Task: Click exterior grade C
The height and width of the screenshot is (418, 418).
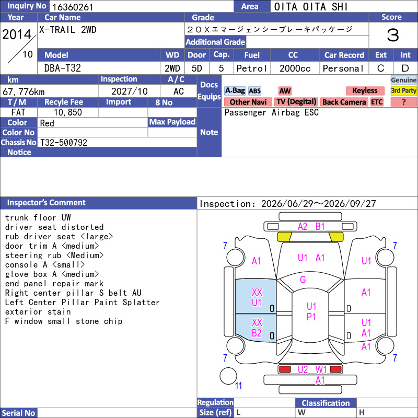Action: pyautogui.click(x=381, y=68)
